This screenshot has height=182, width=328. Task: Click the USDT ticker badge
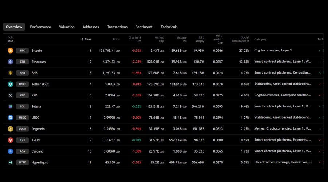point(22,84)
